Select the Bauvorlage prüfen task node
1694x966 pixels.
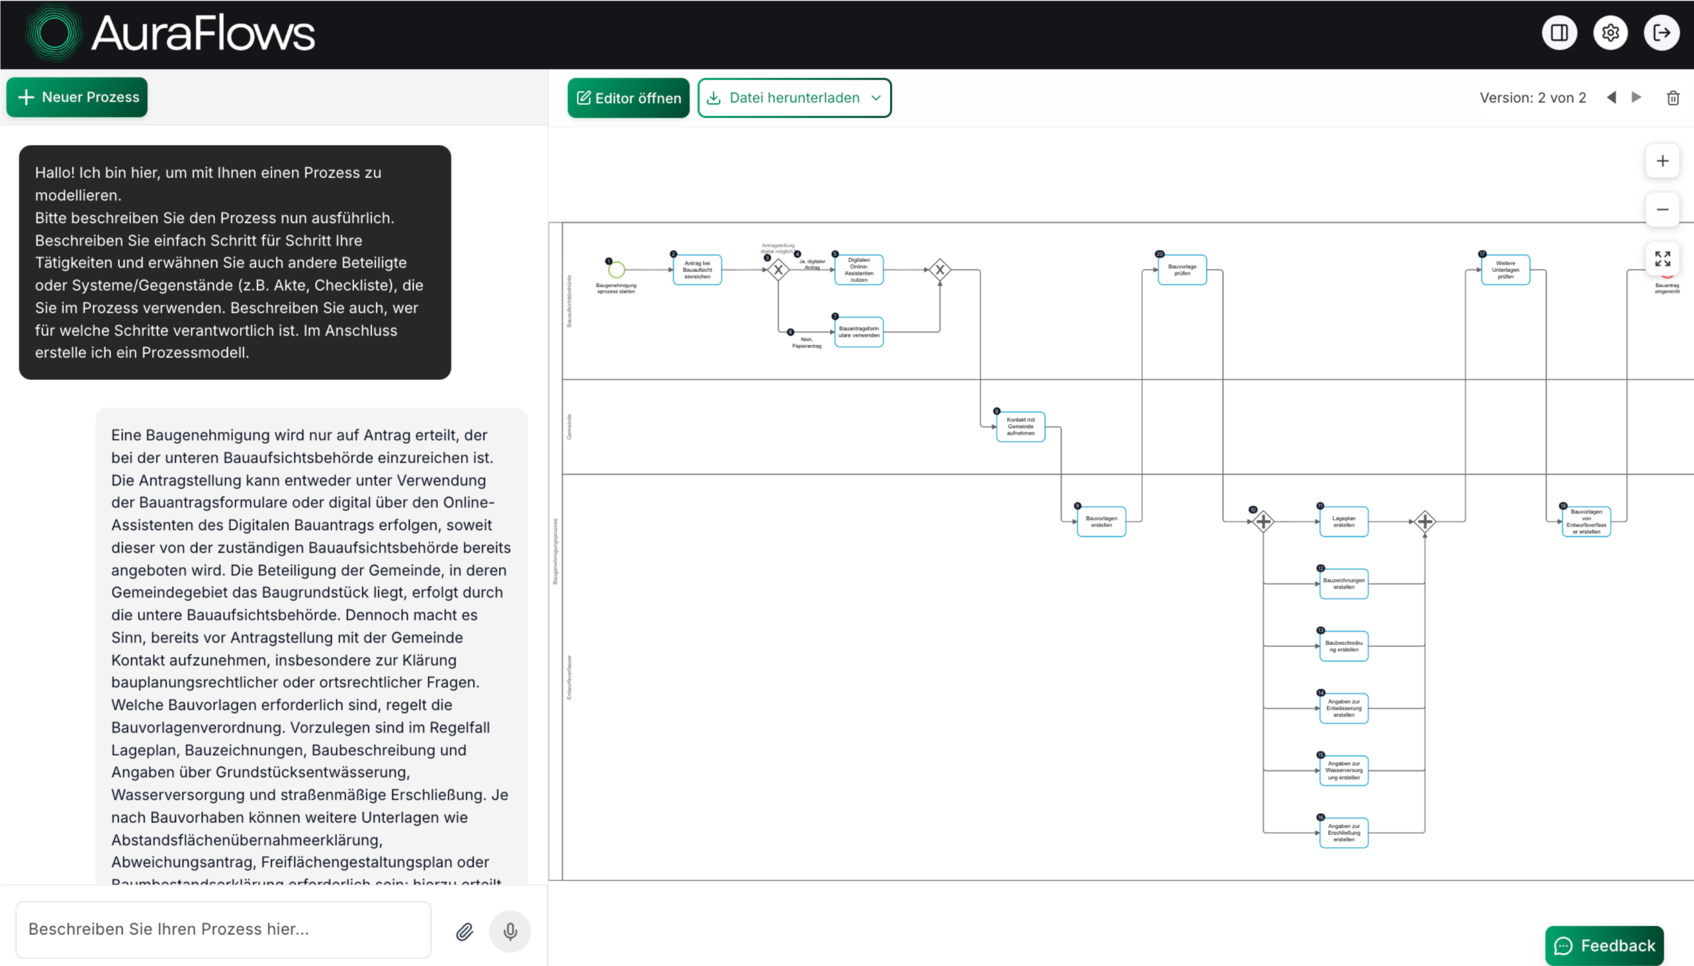[1182, 270]
